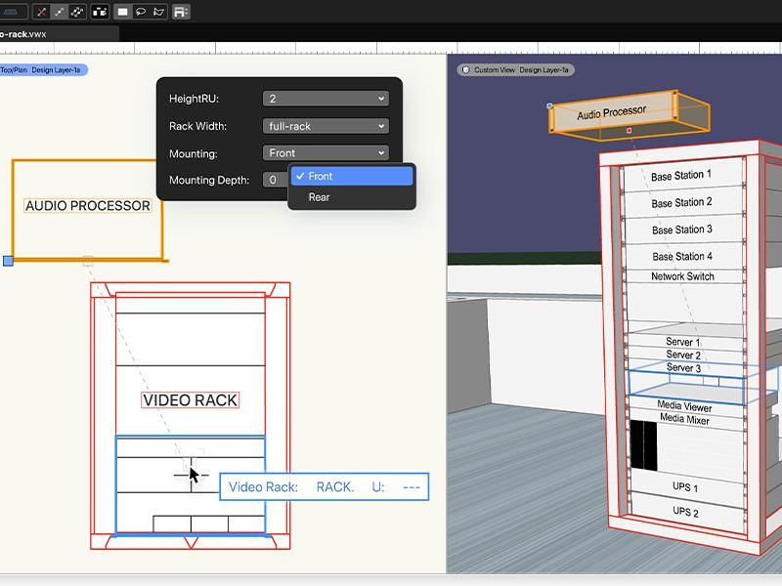Click the single object resize mode icon
782x586 pixels.
pyautogui.click(x=59, y=12)
